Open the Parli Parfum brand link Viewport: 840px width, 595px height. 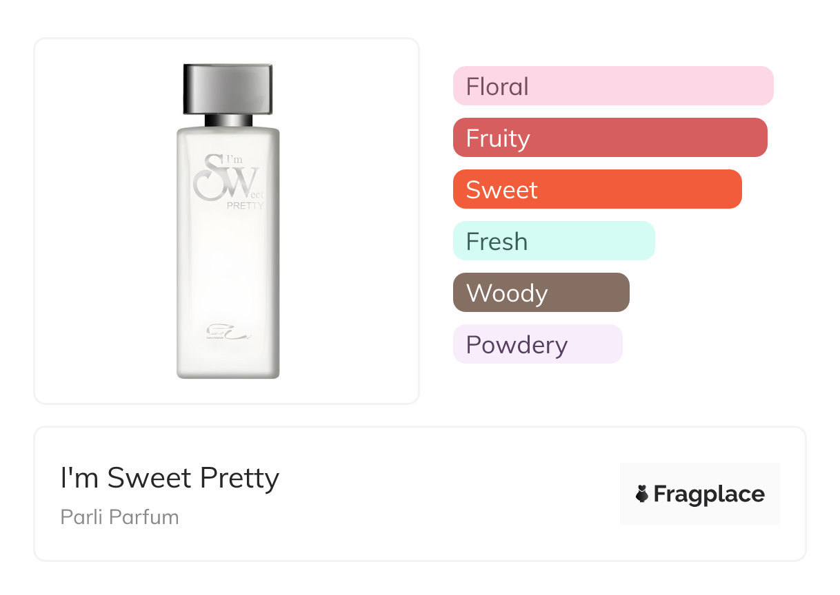point(120,517)
